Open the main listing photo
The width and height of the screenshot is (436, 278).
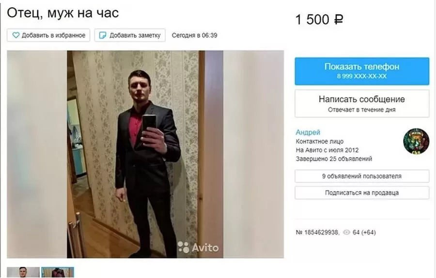pyautogui.click(x=145, y=154)
